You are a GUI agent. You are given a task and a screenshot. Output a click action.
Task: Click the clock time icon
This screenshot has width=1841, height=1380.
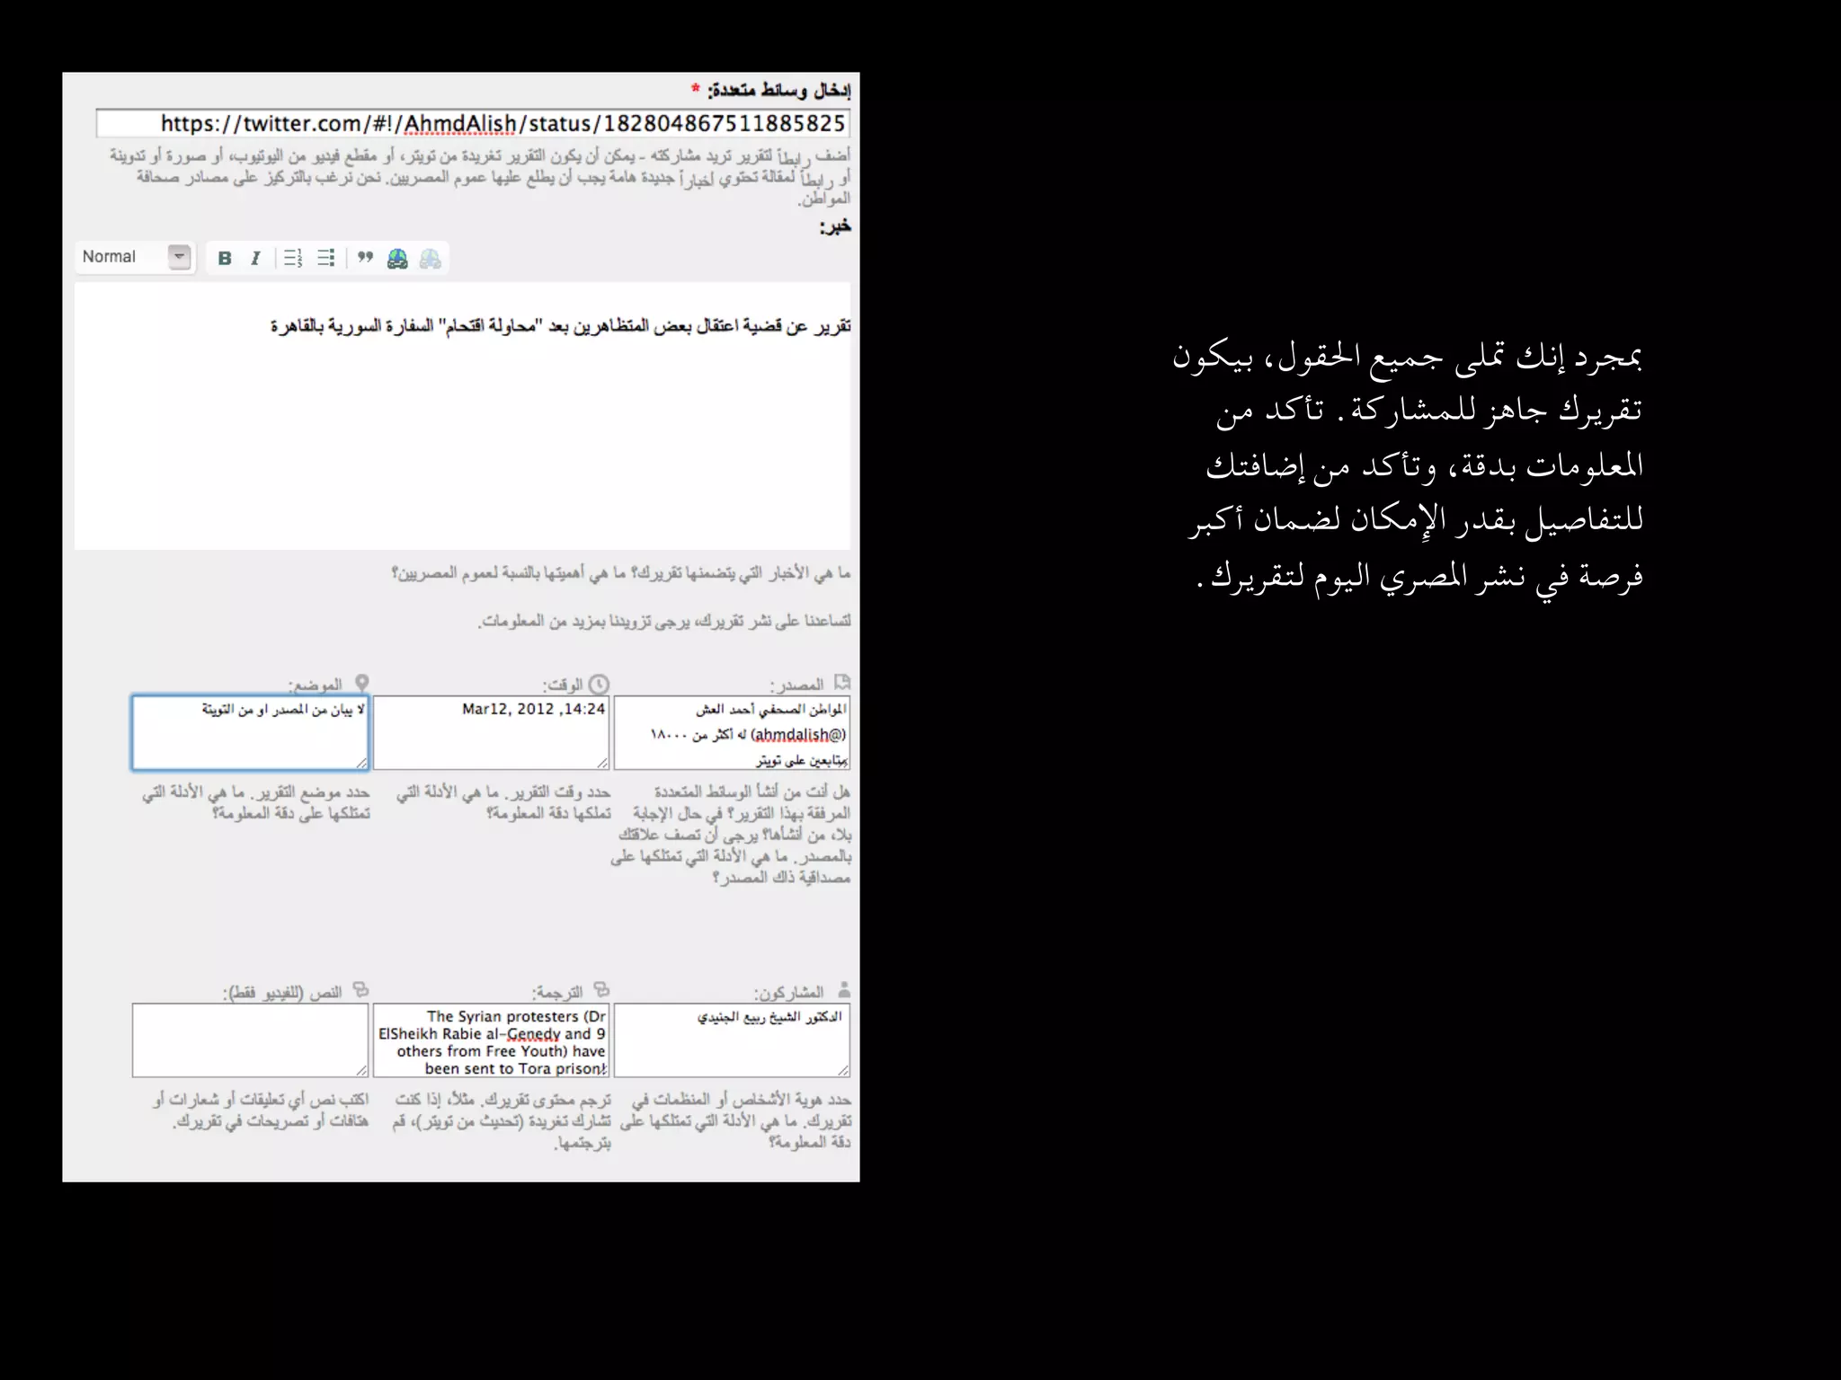pyautogui.click(x=599, y=685)
